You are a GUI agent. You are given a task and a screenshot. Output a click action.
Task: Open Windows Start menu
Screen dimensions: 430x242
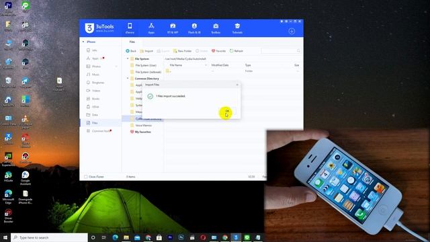[x=5, y=237]
